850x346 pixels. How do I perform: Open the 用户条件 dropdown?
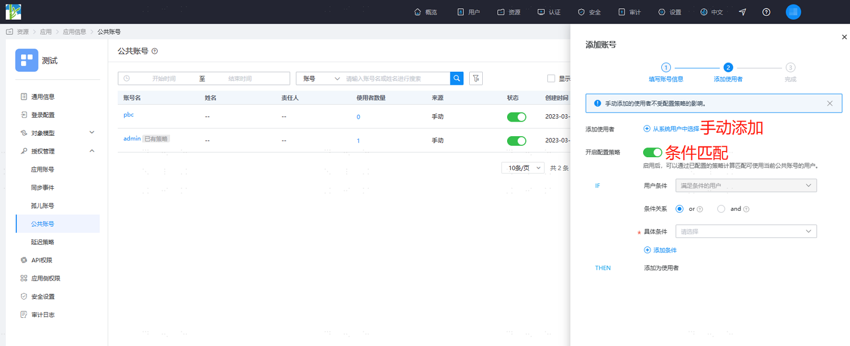746,185
